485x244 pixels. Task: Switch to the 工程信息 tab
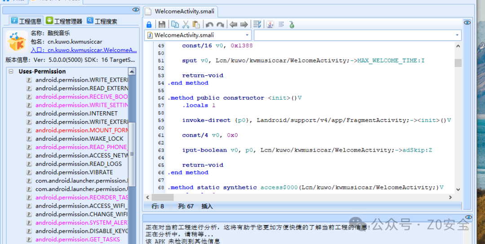pos(26,21)
